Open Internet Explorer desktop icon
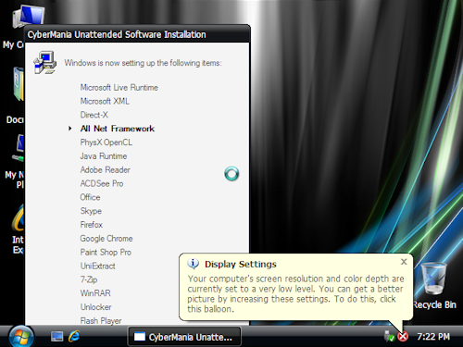This screenshot has height=347, width=463. (x=18, y=229)
